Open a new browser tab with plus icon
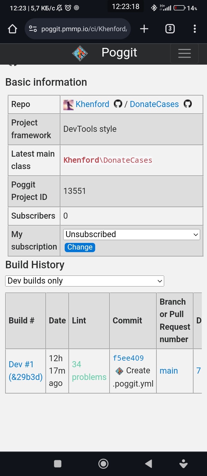 [144, 29]
